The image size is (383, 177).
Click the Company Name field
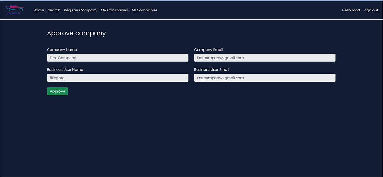pos(117,58)
